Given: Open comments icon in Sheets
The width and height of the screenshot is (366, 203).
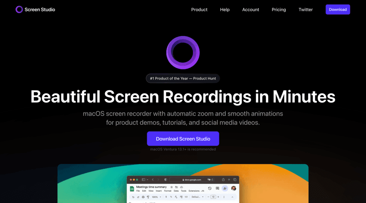Looking at the screenshot, I should pos(217,188).
